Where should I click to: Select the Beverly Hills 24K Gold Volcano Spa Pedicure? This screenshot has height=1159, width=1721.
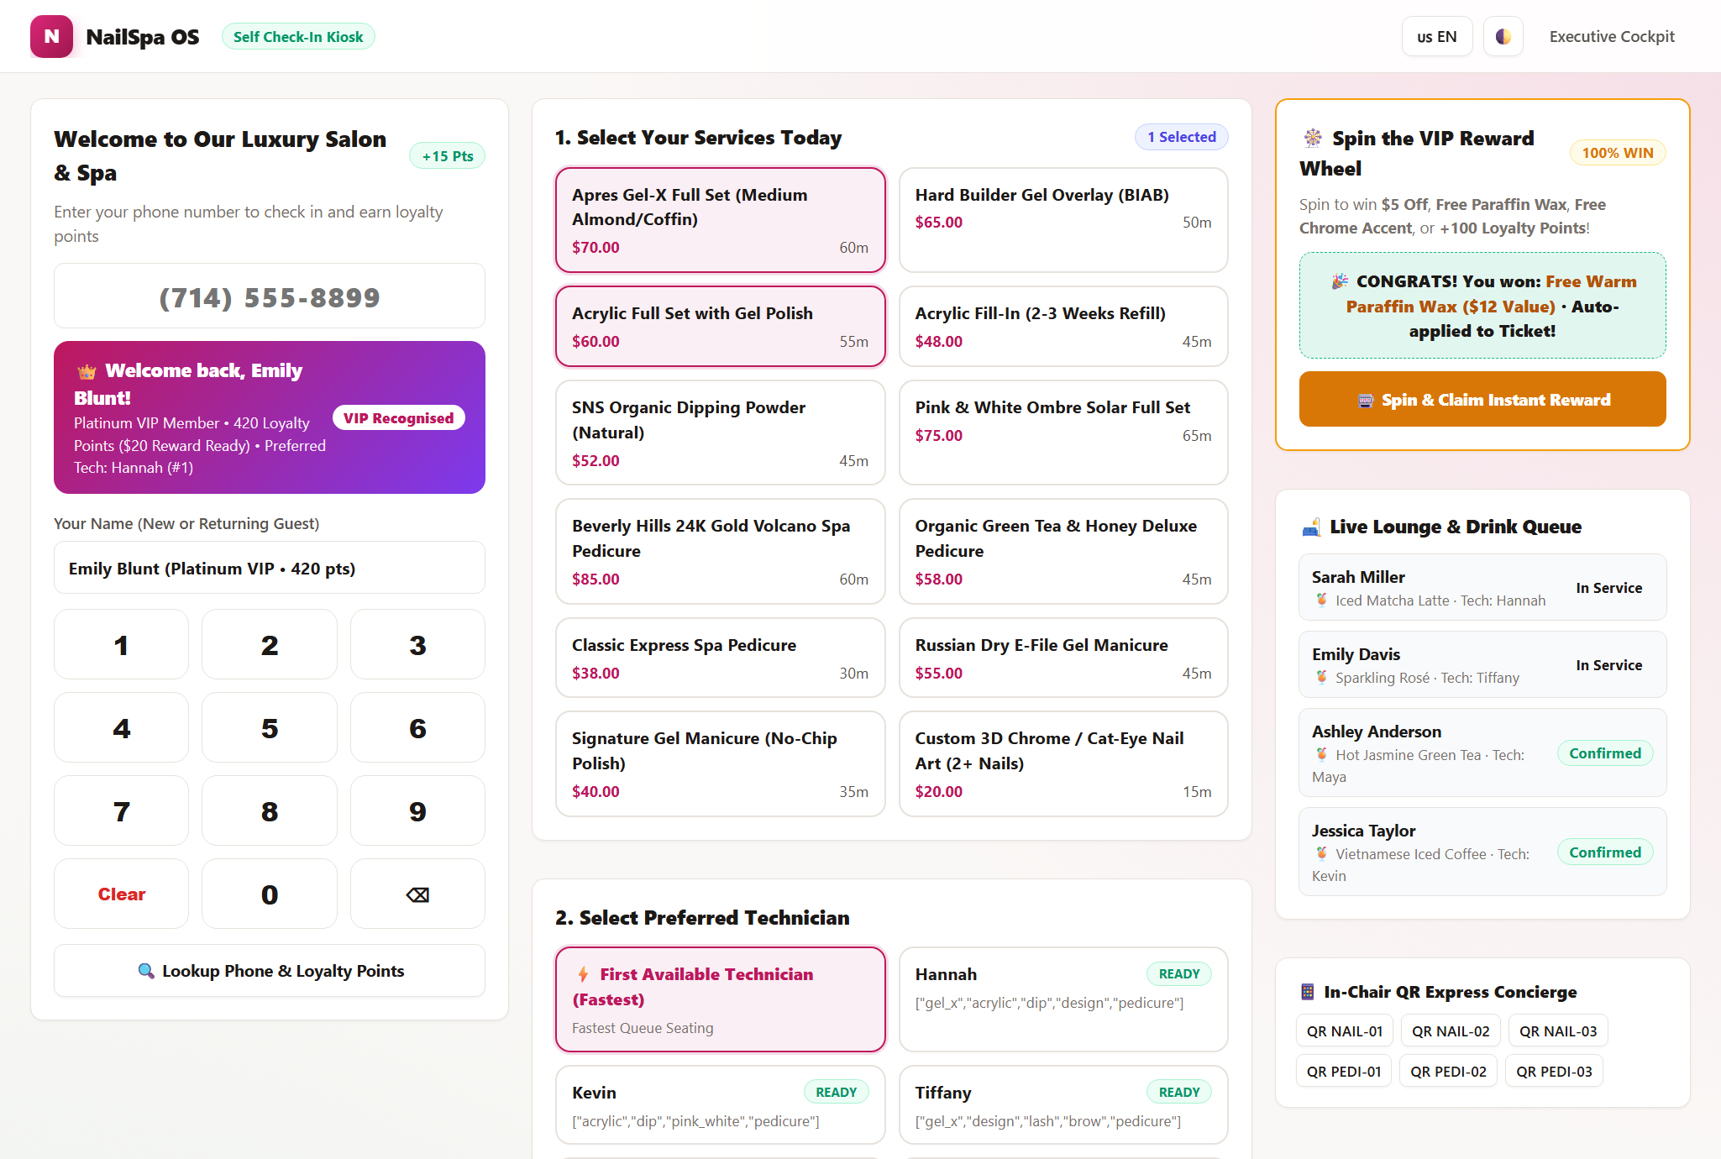click(721, 552)
